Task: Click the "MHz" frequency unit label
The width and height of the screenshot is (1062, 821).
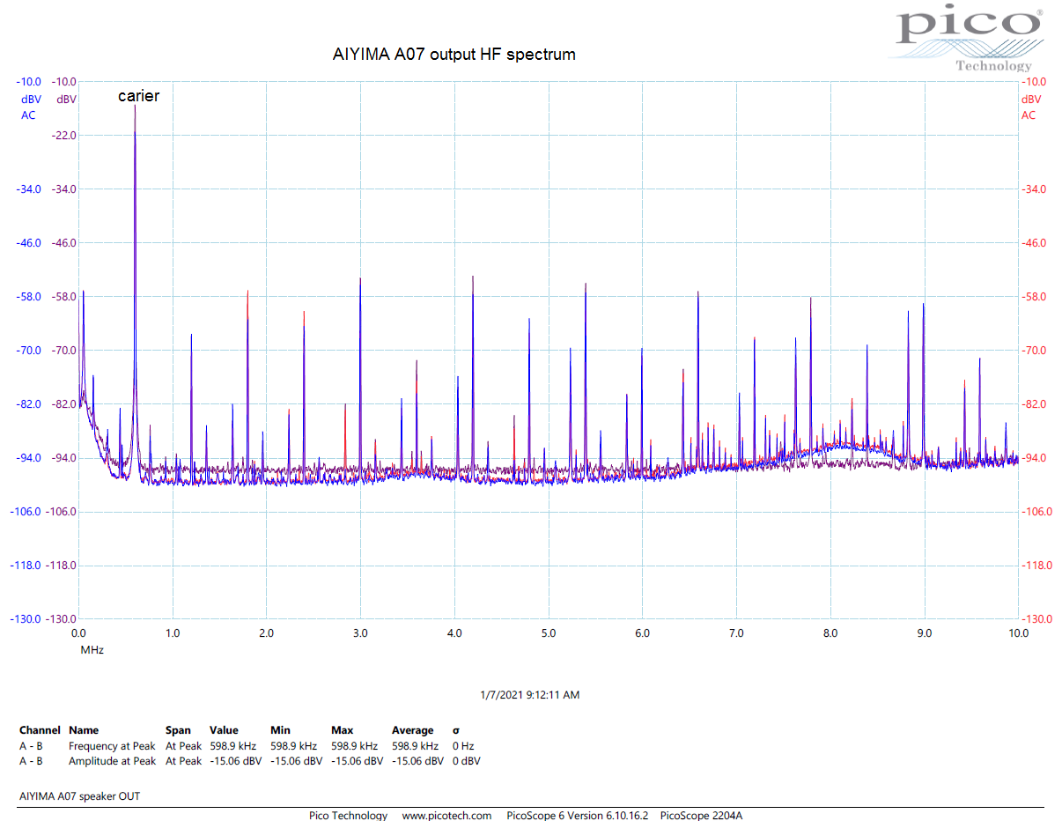Action: point(92,650)
